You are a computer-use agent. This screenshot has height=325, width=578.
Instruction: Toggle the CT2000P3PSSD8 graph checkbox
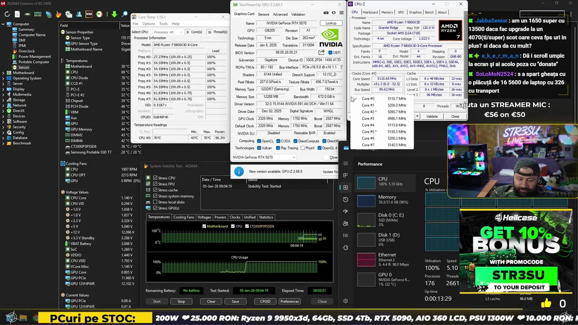(x=247, y=226)
